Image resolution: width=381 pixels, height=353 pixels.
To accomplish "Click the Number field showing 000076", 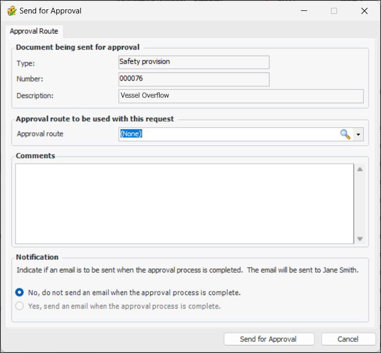I will point(194,79).
